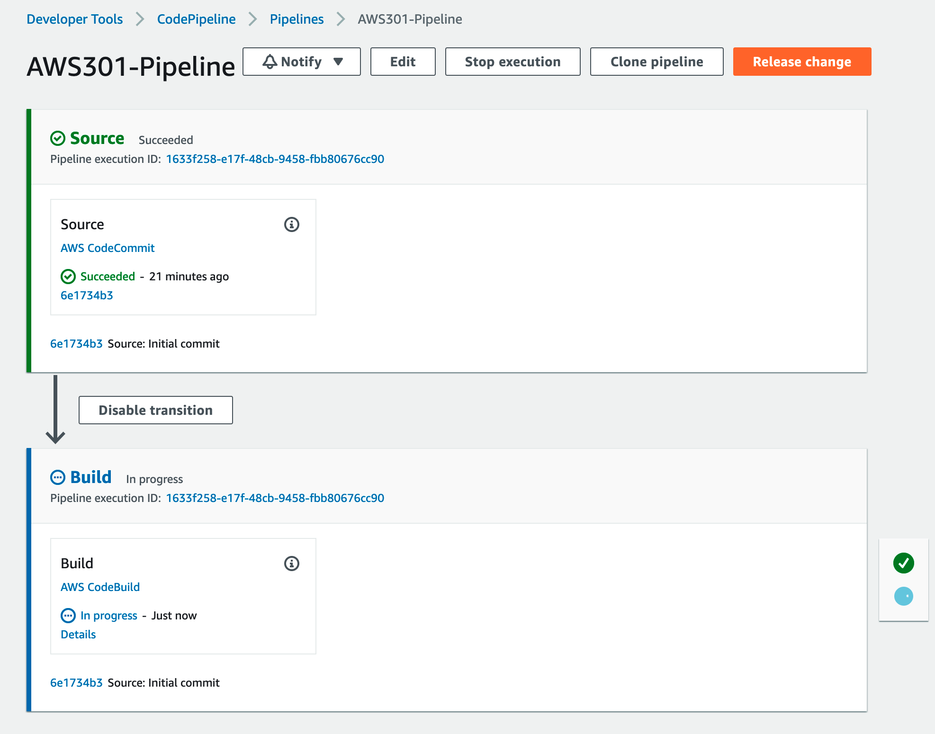
Task: Click Disable transition between Source and Build
Action: click(x=156, y=410)
